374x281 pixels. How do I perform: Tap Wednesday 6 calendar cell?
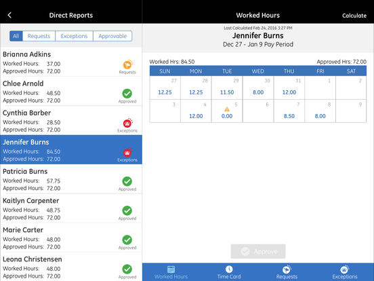(258, 111)
